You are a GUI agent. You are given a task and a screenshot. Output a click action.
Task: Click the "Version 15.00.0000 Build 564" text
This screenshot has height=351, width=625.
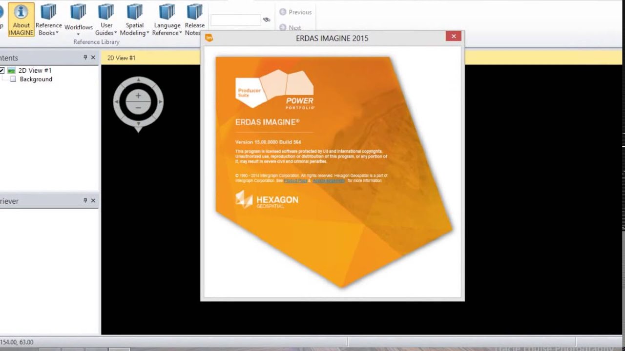tap(268, 142)
